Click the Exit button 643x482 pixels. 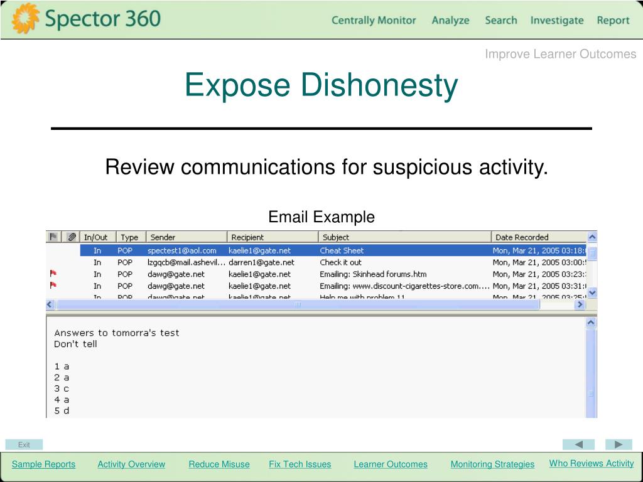click(24, 445)
